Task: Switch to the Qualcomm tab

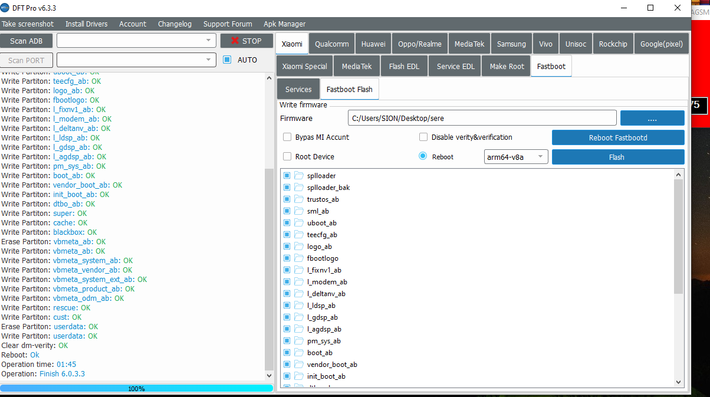Action: pyautogui.click(x=331, y=44)
